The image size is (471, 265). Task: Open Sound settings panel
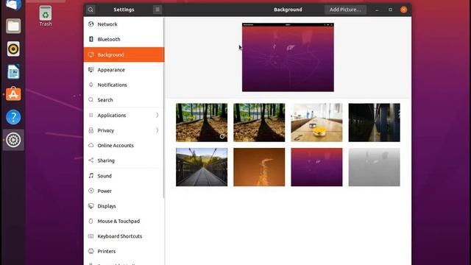(x=124, y=176)
